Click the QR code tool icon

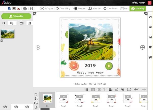click(x=99, y=90)
